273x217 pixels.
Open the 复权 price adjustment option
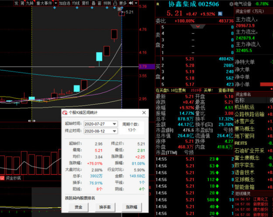tap(86, 3)
